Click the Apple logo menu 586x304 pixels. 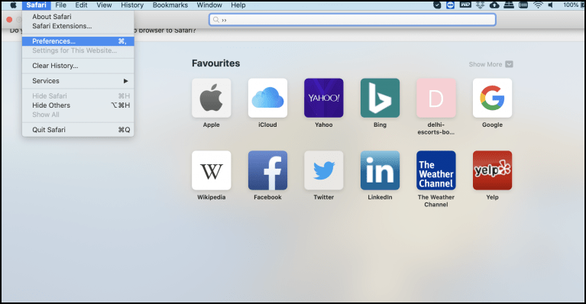coord(13,5)
